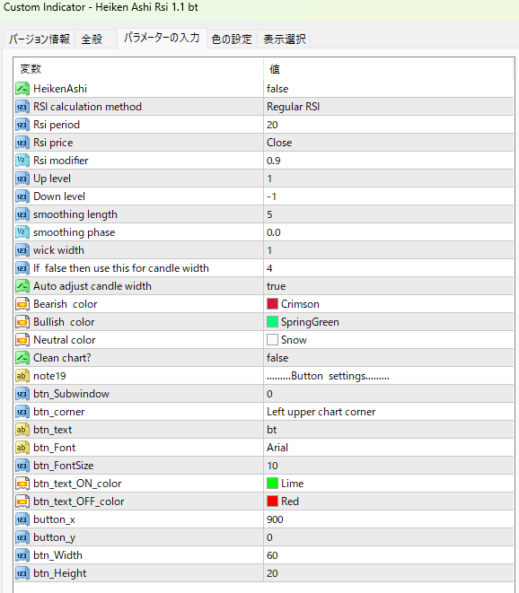Open btn_corner Left upper chart corner dropdown

pos(389,412)
